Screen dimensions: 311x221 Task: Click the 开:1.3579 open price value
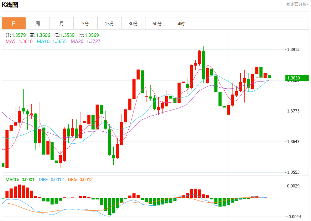[x=15, y=35]
